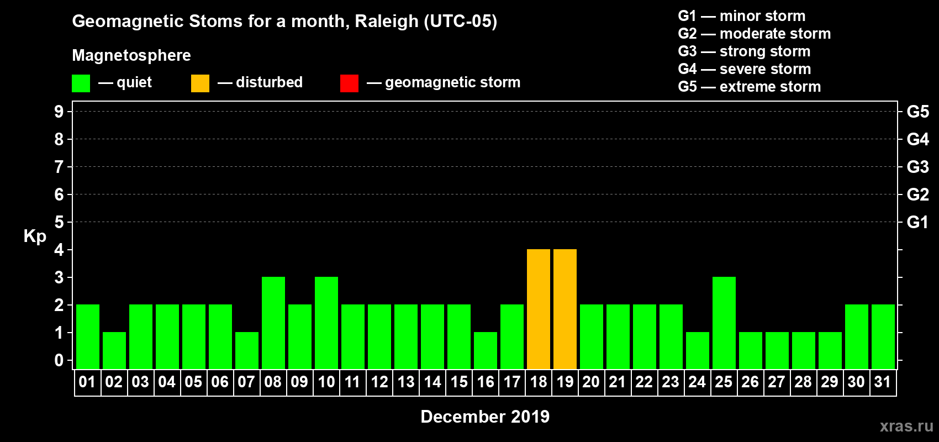This screenshot has width=939, height=442.
Task: Select the green bar for day 31
Action: tap(883, 336)
